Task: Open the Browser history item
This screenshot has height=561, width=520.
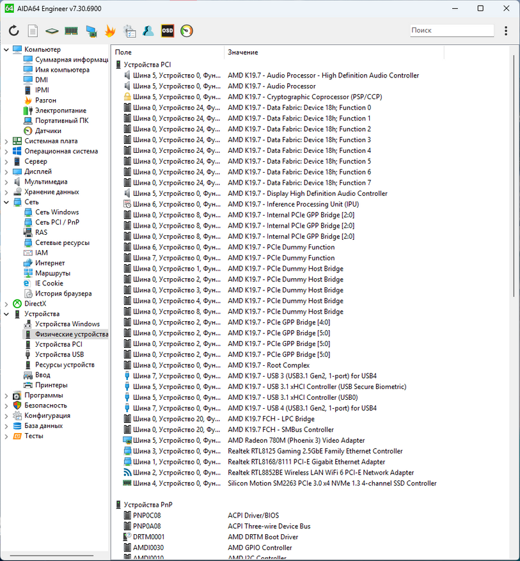Action: point(58,294)
